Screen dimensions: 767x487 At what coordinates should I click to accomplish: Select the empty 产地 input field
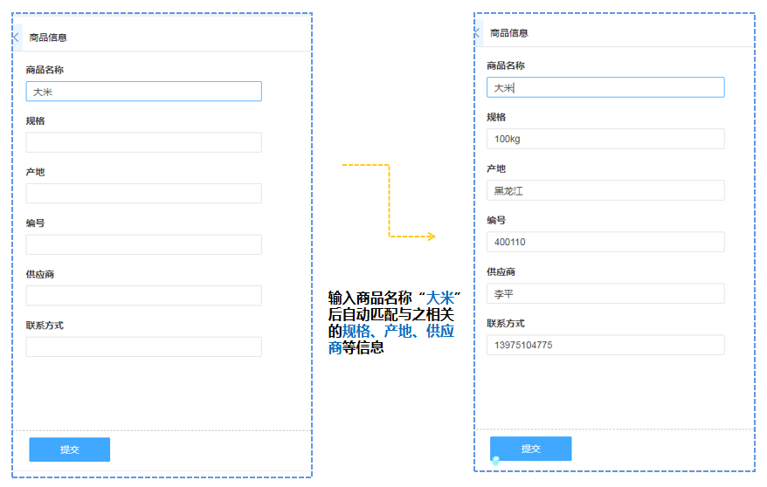point(143,194)
